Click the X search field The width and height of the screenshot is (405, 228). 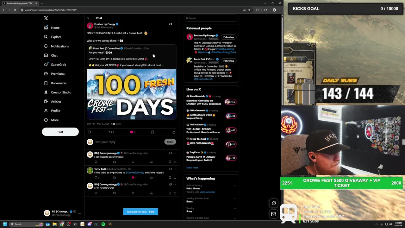click(211, 18)
